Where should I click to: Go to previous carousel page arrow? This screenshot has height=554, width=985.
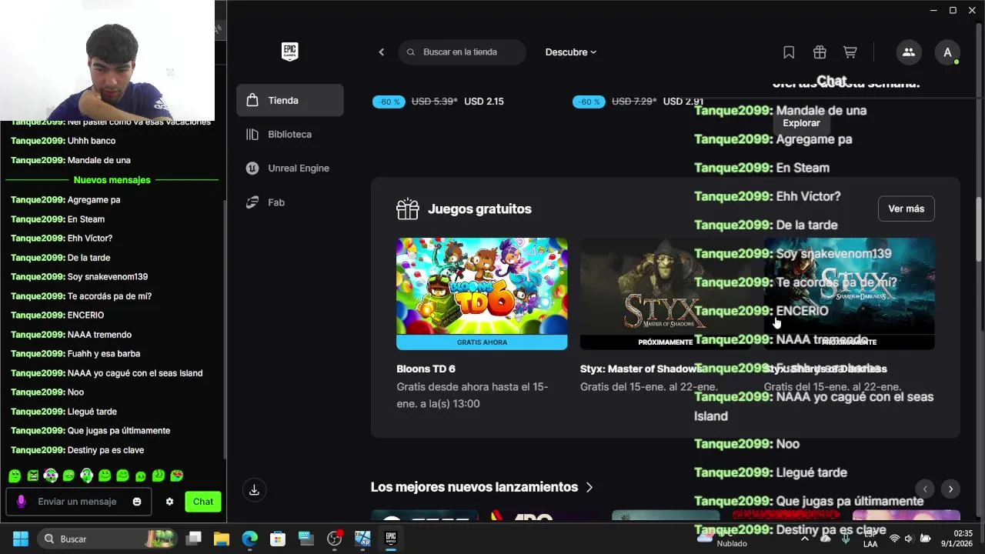(925, 489)
